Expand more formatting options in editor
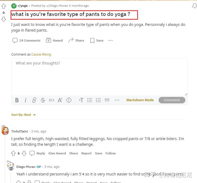This screenshot has height=183, width=197. [x=117, y=100]
